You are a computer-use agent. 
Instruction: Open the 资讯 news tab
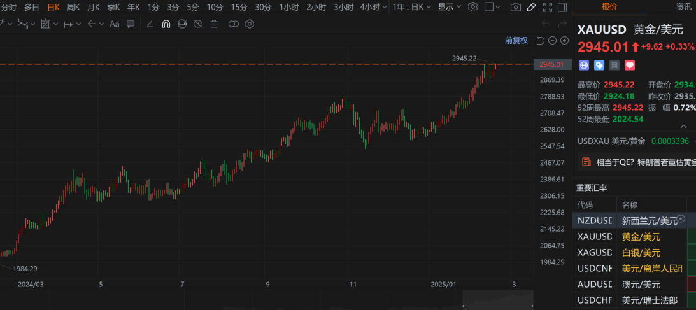[683, 7]
